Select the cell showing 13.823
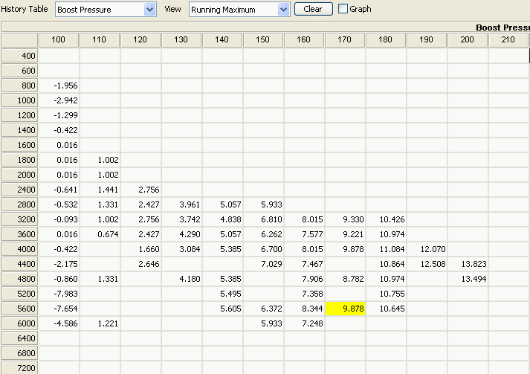The image size is (530, 374). [x=468, y=264]
